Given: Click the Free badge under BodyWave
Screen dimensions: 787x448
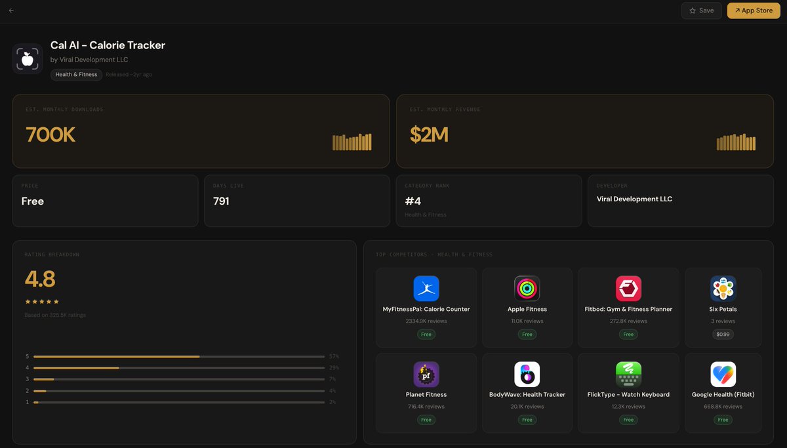Looking at the screenshot, I should click(x=527, y=420).
